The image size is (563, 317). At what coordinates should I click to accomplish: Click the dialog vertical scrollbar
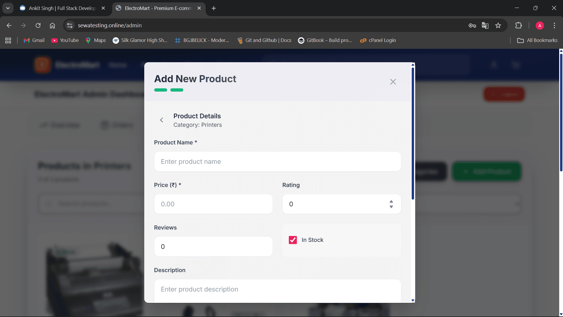413,134
